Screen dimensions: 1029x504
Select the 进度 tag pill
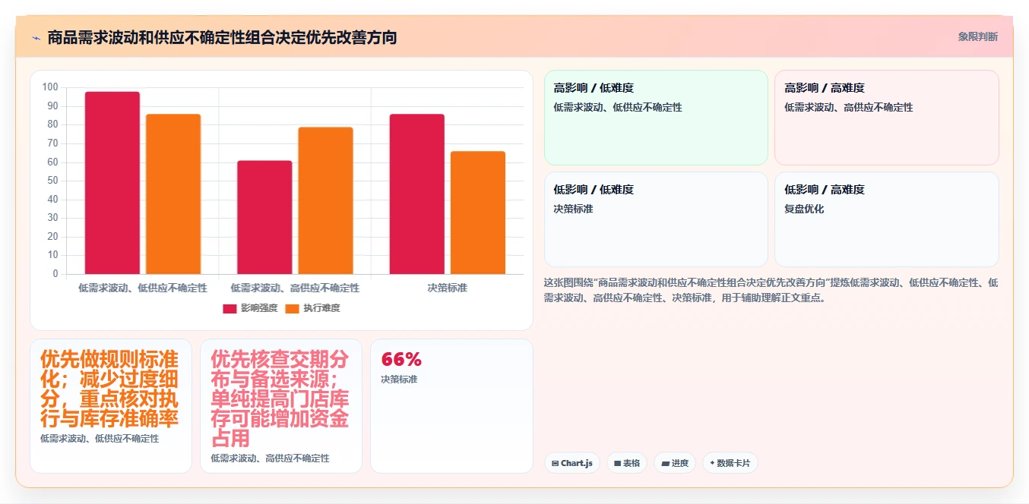675,463
